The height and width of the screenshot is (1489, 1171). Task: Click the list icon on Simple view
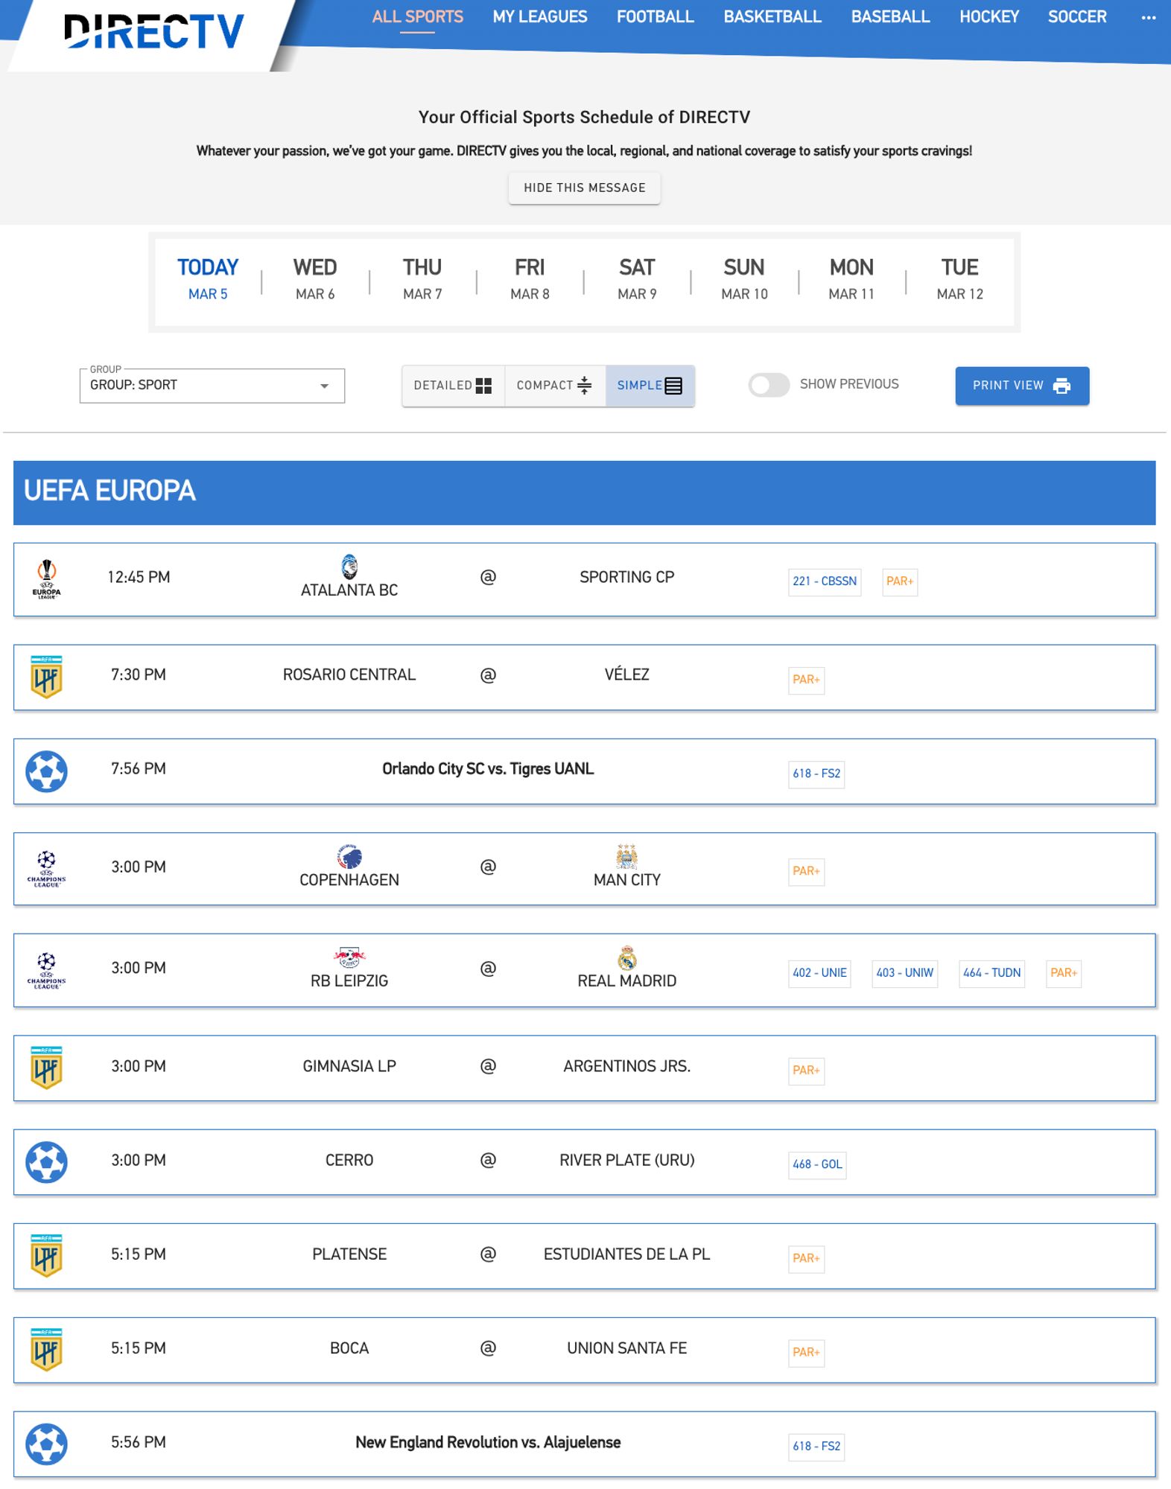pyautogui.click(x=673, y=386)
